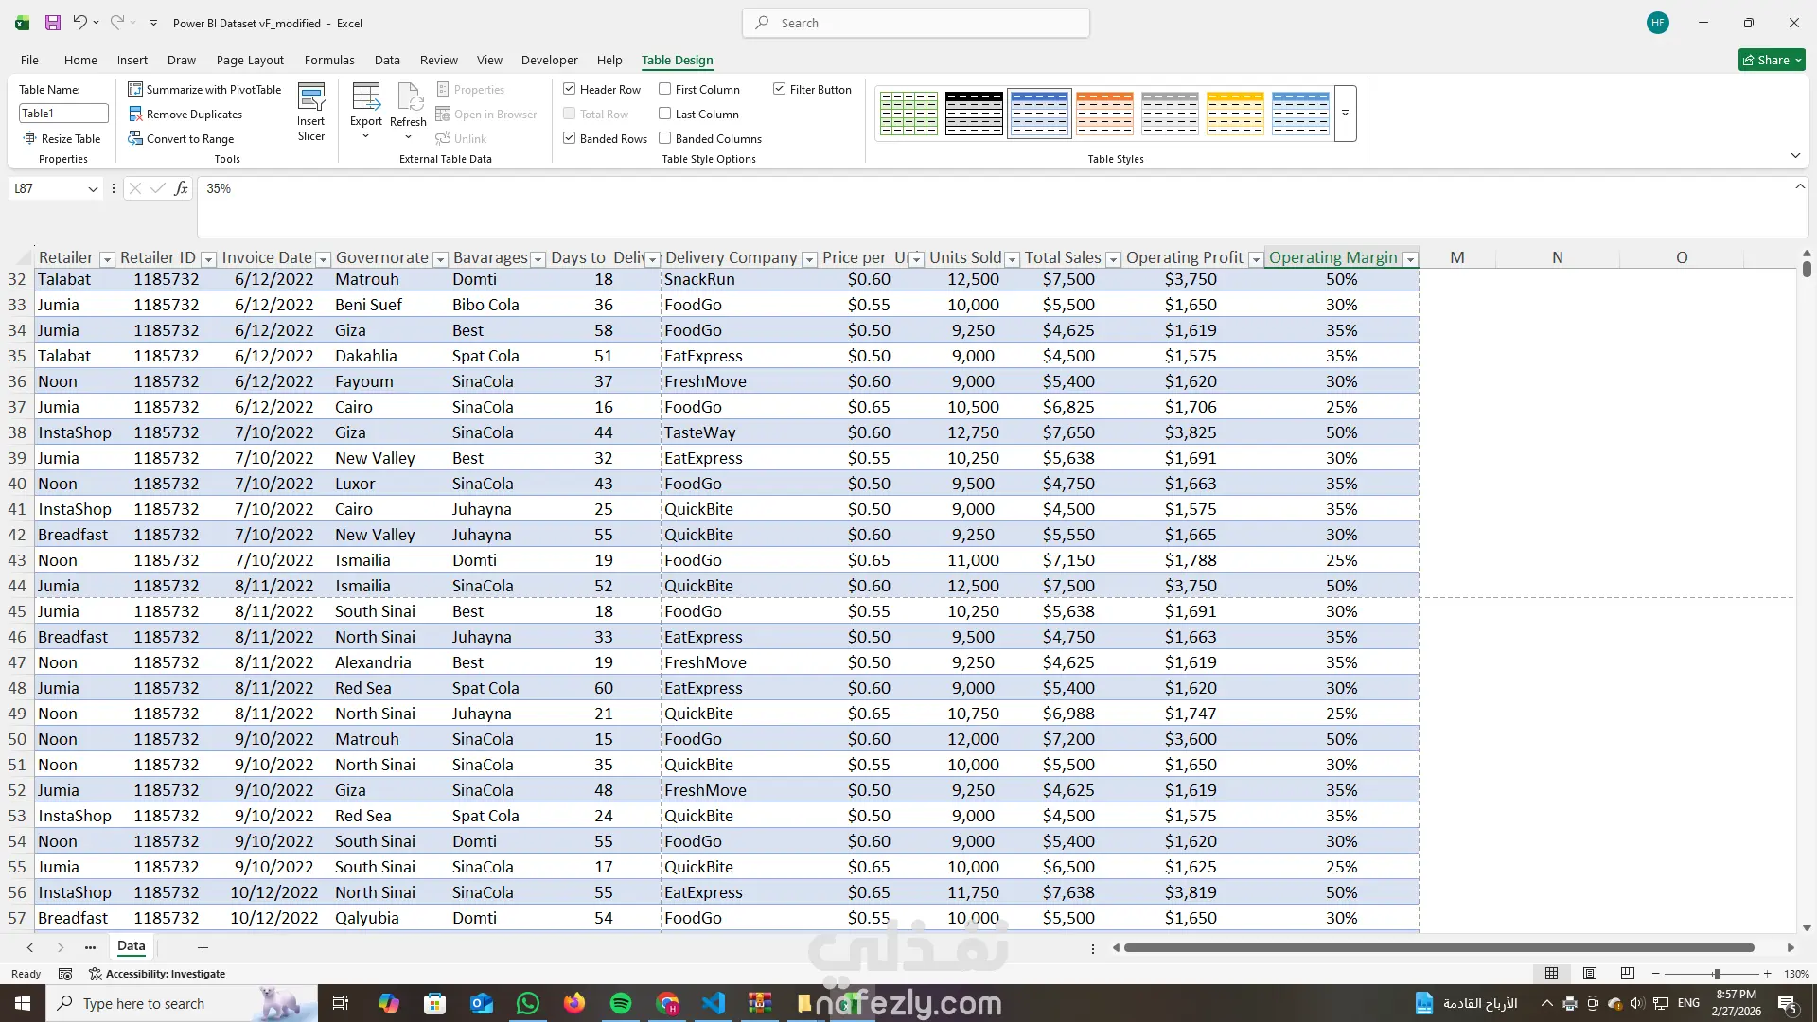
Task: Click the Save icon in title bar
Action: [x=53, y=23]
